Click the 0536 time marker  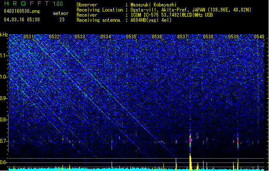pos(157,37)
